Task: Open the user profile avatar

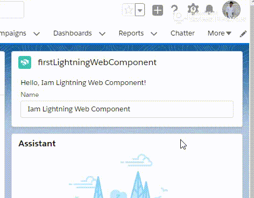Action: pyautogui.click(x=231, y=10)
